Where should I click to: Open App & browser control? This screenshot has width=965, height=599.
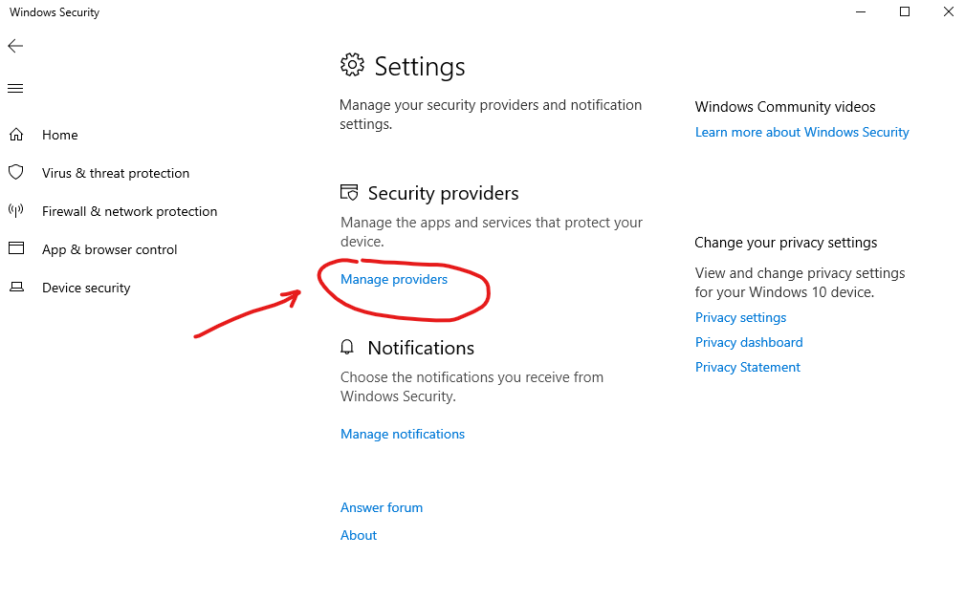(x=109, y=249)
